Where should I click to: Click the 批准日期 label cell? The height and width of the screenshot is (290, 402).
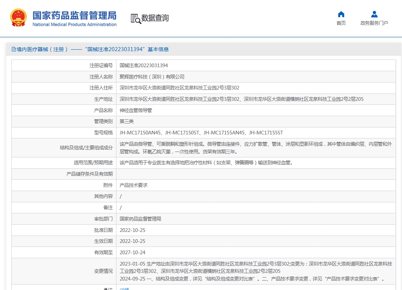(x=64, y=230)
